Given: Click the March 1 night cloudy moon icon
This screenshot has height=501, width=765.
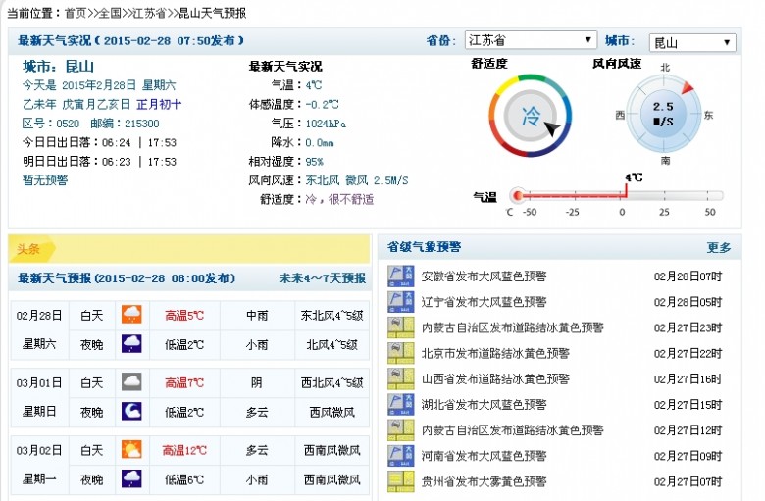Looking at the screenshot, I should [131, 411].
